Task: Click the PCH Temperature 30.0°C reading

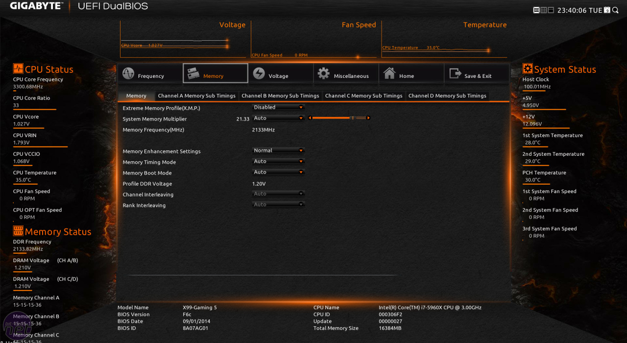Action: click(533, 180)
